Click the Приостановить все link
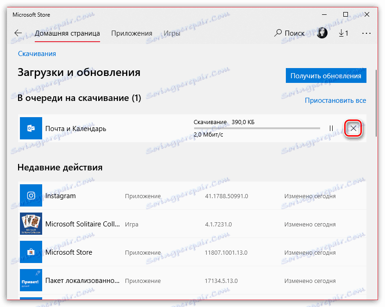Screen dimensions: 385x307 point(335,100)
